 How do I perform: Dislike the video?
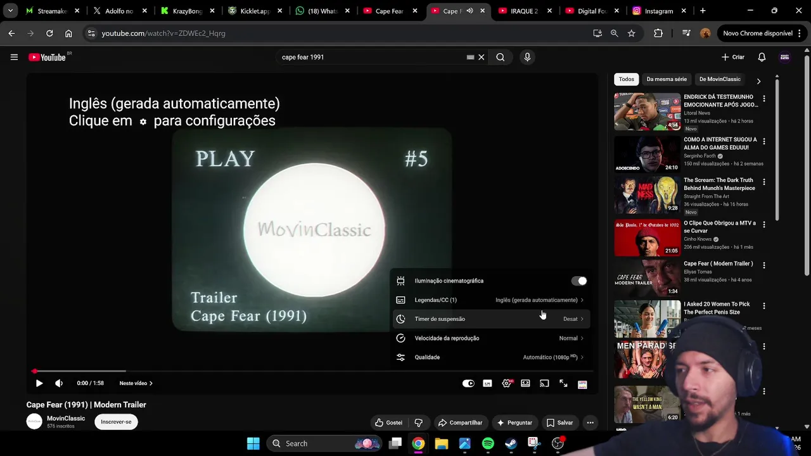pyautogui.click(x=419, y=422)
